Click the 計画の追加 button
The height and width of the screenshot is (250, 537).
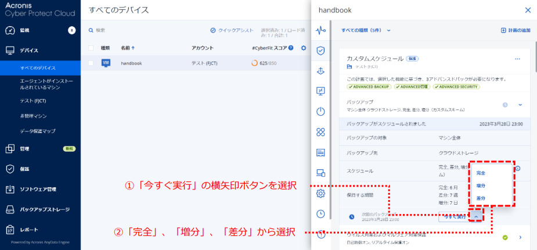515,30
